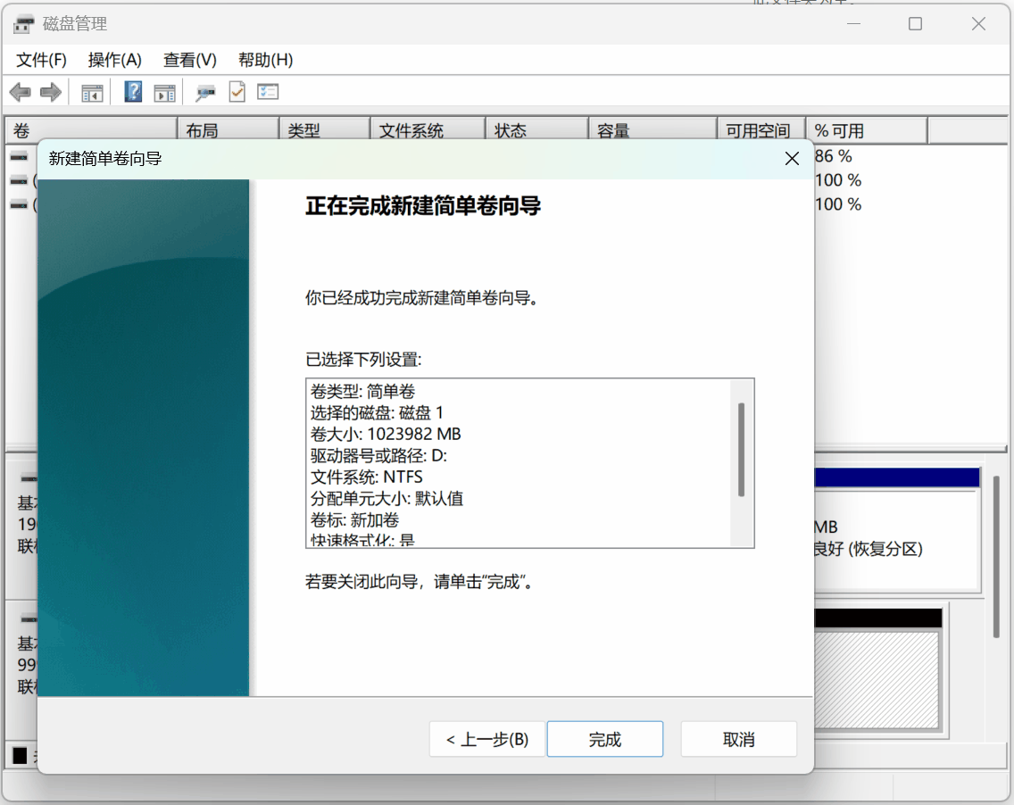
Task: Click the connect/refresh disk toolbar icon
Action: pos(205,93)
